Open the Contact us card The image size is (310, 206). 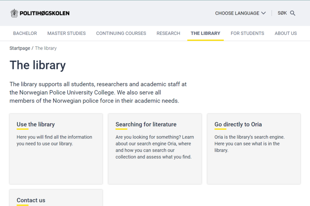click(x=31, y=200)
